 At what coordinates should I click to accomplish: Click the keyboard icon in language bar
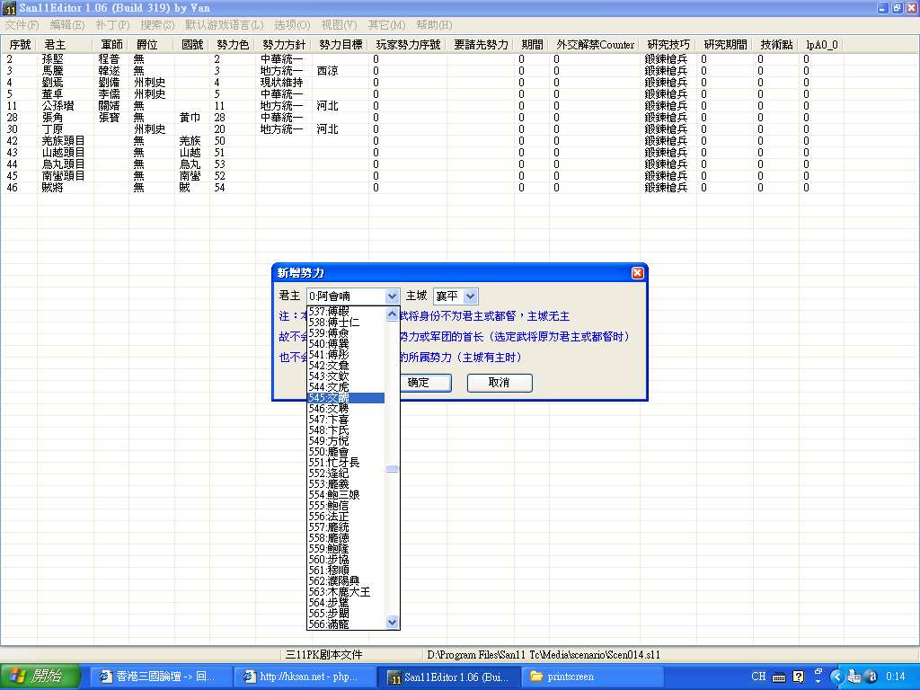point(780,677)
